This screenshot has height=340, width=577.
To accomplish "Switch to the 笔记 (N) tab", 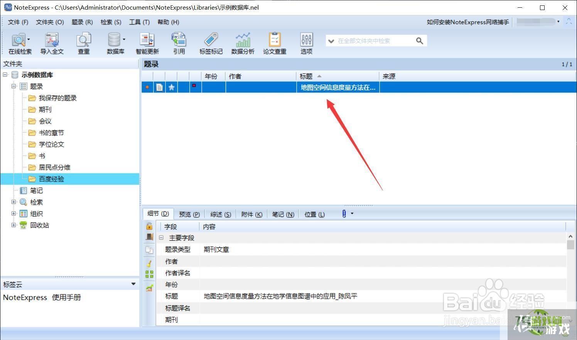I will (x=283, y=214).
